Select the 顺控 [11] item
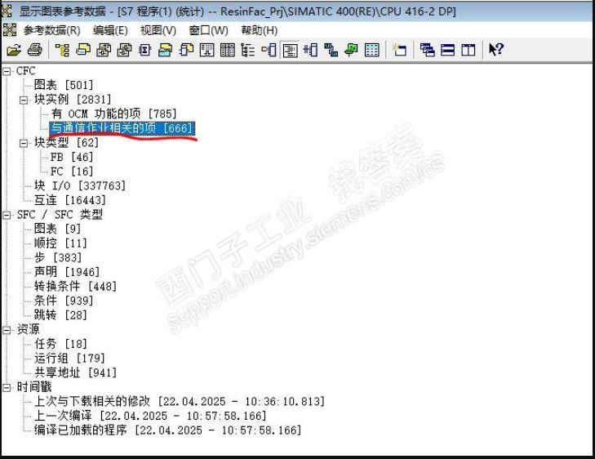This screenshot has height=459, width=595. 60,243
